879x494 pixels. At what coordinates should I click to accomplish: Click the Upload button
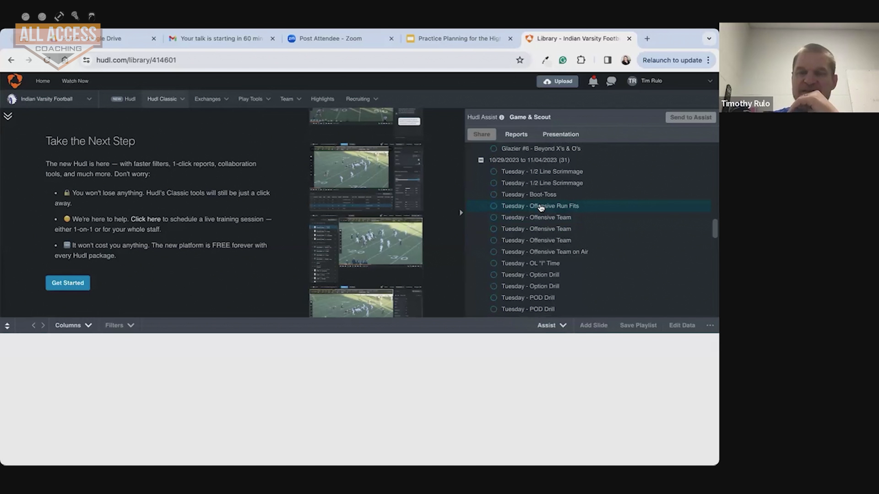(558, 81)
